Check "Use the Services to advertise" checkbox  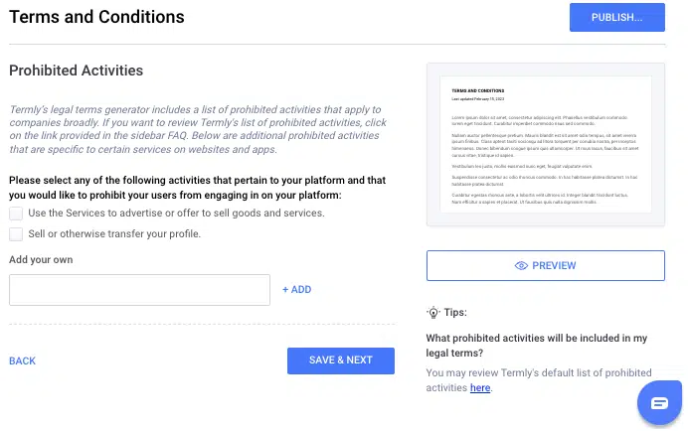tap(16, 214)
